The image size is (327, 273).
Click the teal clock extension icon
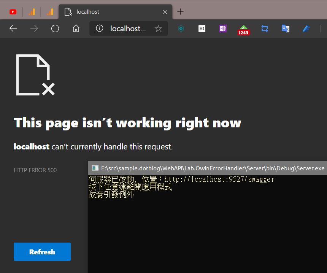coord(181,29)
